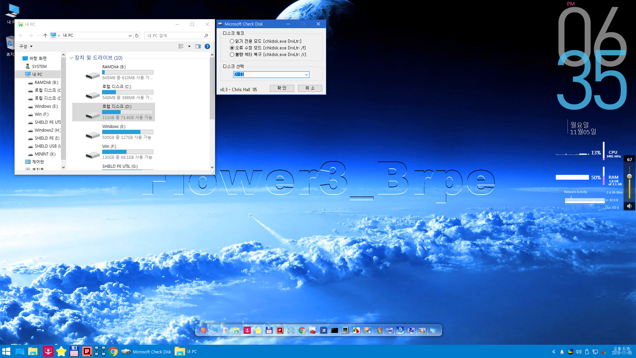Switch to 내 PC taskbar button
The width and height of the screenshot is (636, 358).
(186, 351)
